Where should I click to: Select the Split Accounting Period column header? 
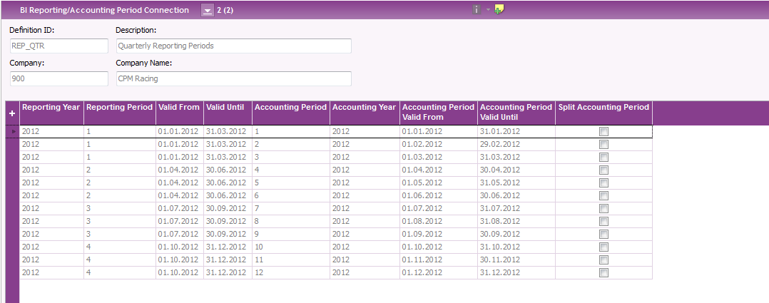click(x=604, y=107)
